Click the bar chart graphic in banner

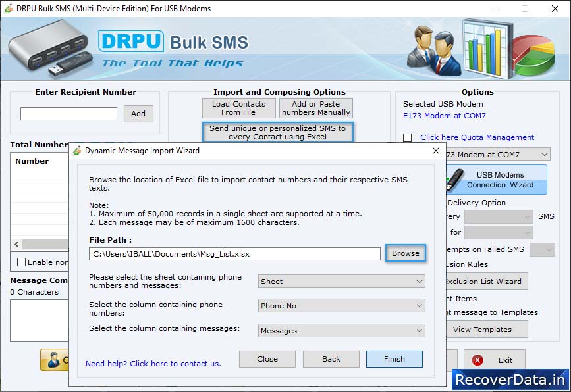coord(487,49)
